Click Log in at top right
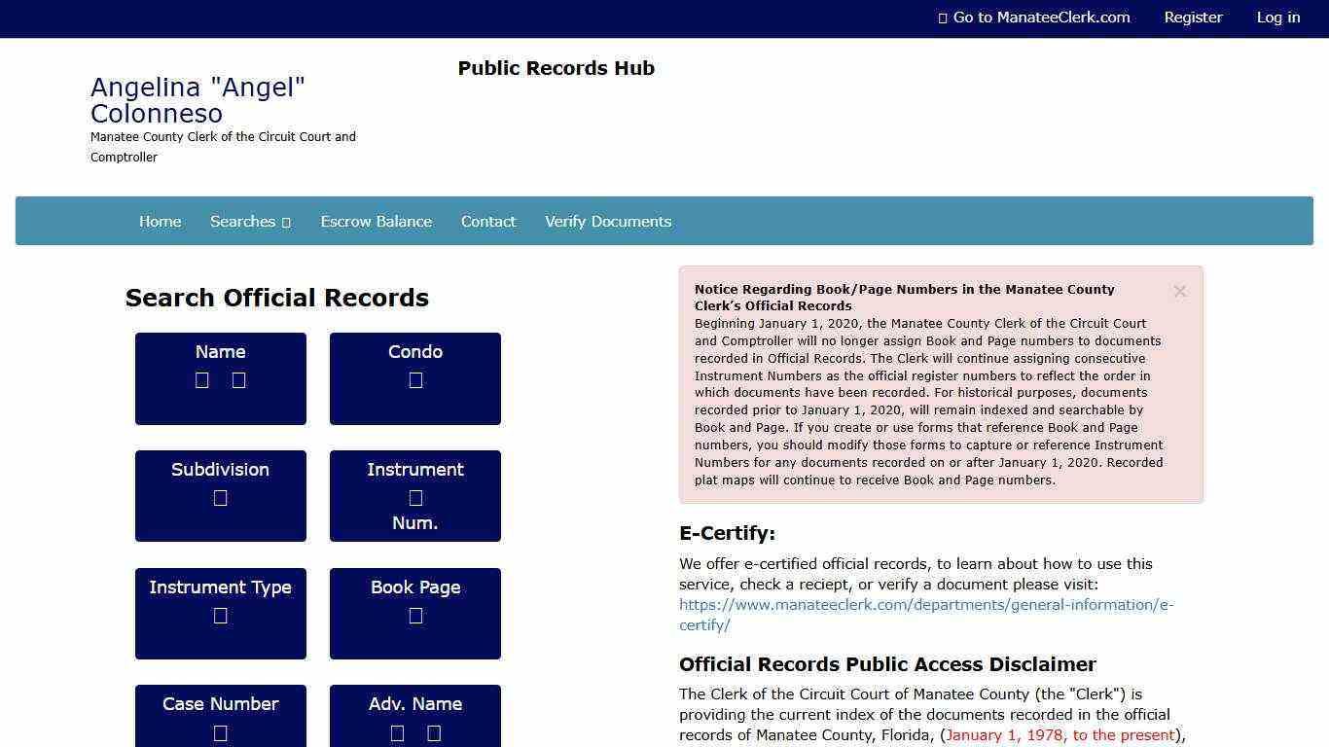This screenshot has width=1329, height=747. pyautogui.click(x=1278, y=17)
